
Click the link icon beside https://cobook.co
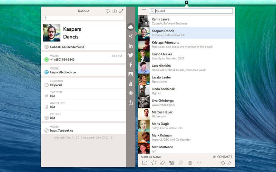(x=47, y=130)
